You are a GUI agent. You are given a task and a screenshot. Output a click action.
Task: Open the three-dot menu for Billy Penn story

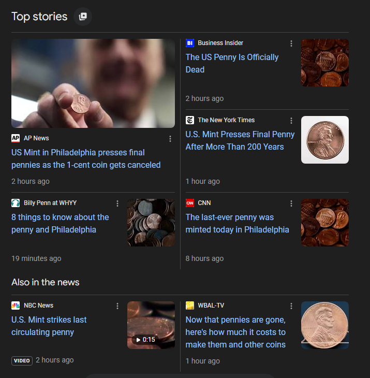click(117, 203)
